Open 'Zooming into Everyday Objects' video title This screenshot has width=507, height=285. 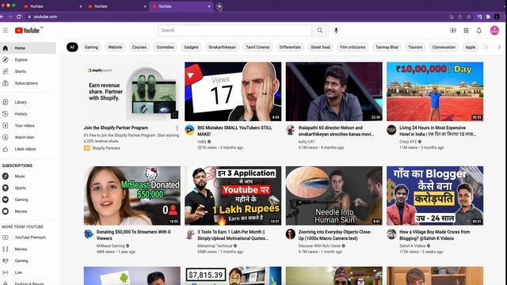(334, 235)
